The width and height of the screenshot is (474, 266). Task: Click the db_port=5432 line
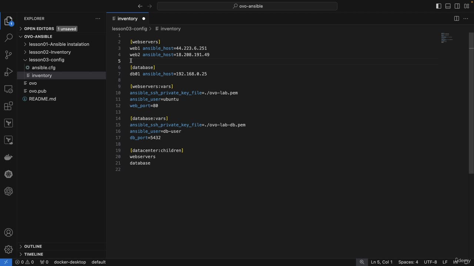click(145, 137)
